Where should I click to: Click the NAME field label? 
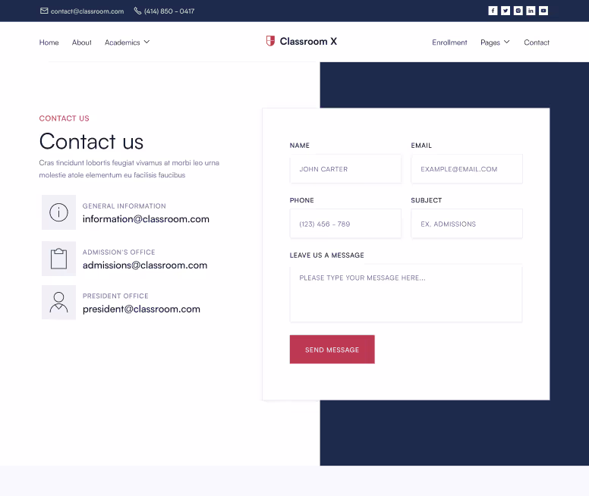(299, 146)
